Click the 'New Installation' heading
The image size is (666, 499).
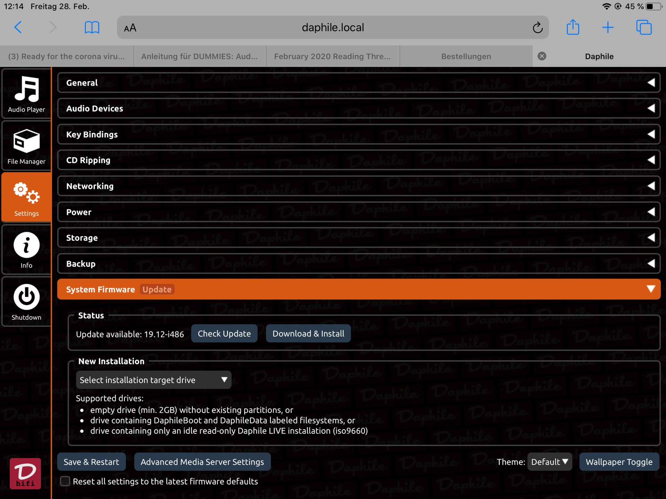click(111, 361)
